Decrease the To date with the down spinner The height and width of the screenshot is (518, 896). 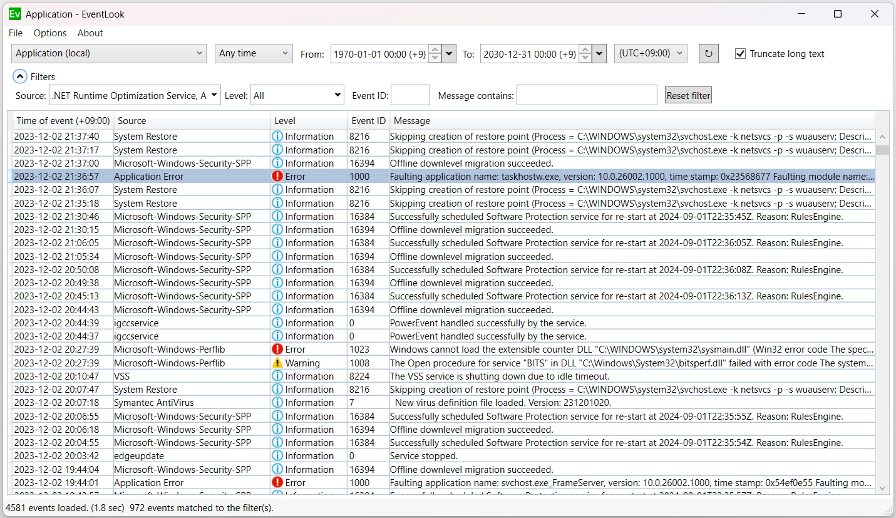(585, 58)
